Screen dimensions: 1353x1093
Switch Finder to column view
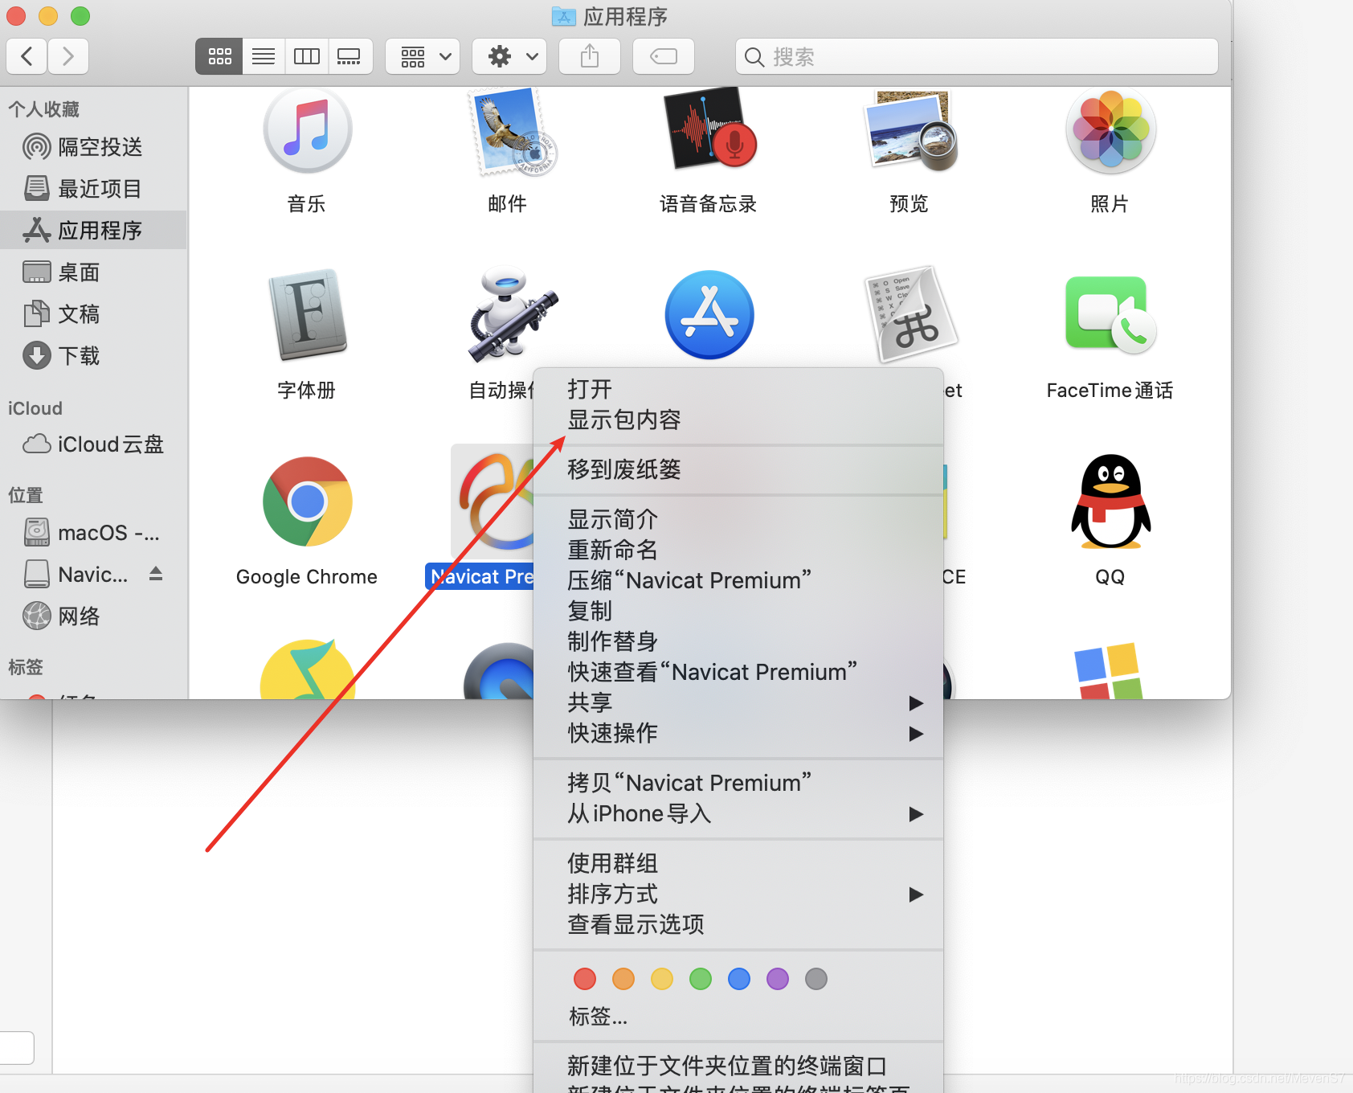(x=307, y=56)
